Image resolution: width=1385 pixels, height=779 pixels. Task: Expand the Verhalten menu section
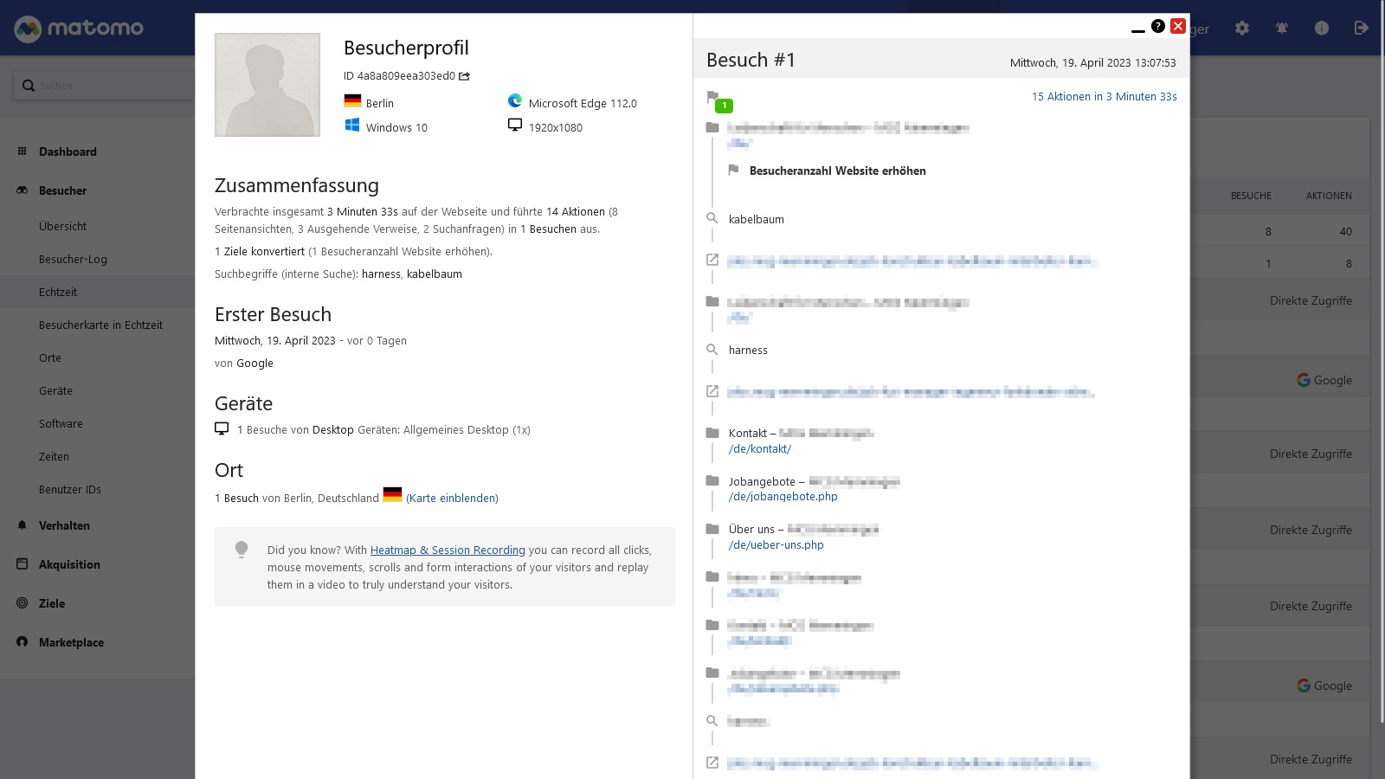pyautogui.click(x=64, y=525)
